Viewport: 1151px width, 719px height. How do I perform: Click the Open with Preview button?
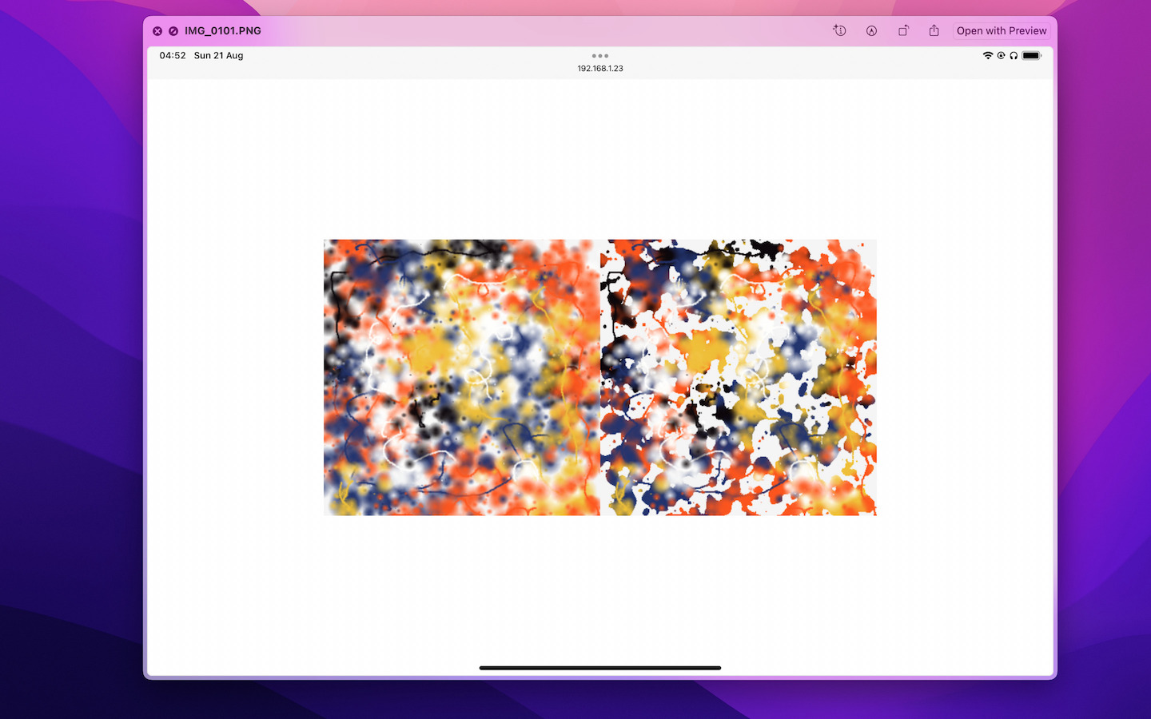click(1002, 30)
